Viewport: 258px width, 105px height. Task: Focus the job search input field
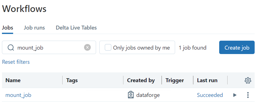coord(49,47)
